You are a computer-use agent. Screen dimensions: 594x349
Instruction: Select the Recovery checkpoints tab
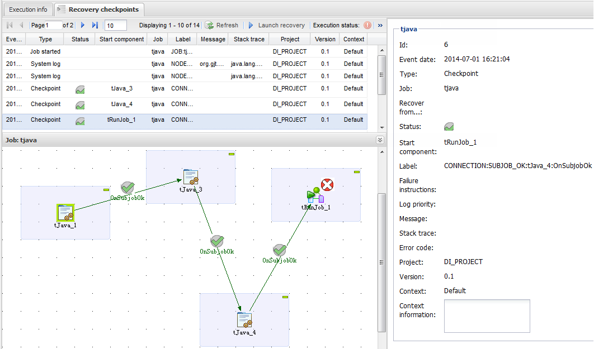pos(99,9)
